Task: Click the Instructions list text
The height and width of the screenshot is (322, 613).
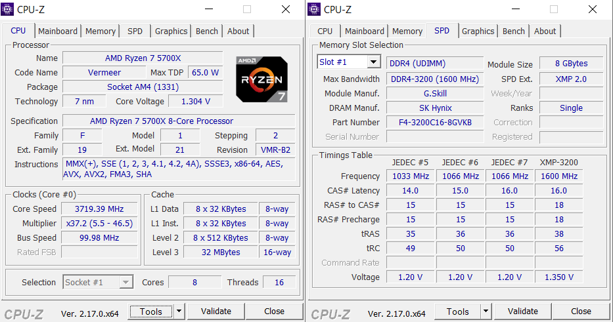Action: [179, 169]
